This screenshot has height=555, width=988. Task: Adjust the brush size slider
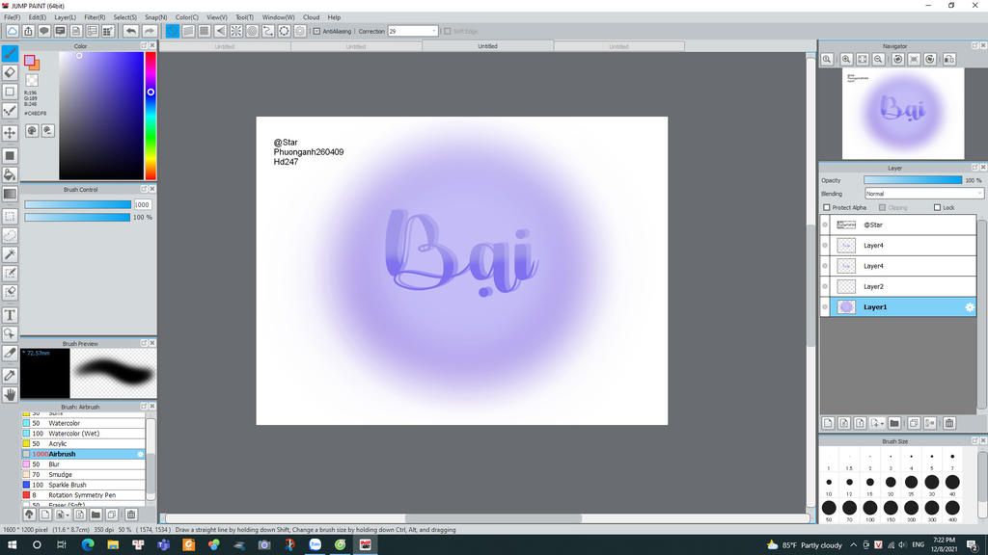point(77,204)
